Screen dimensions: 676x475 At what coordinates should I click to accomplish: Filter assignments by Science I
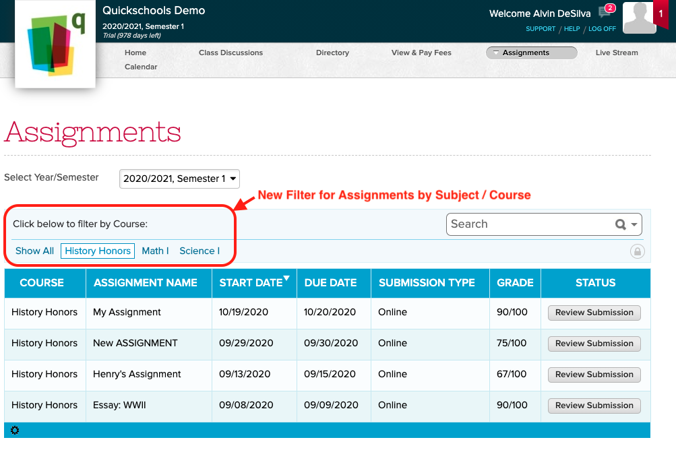pyautogui.click(x=199, y=251)
